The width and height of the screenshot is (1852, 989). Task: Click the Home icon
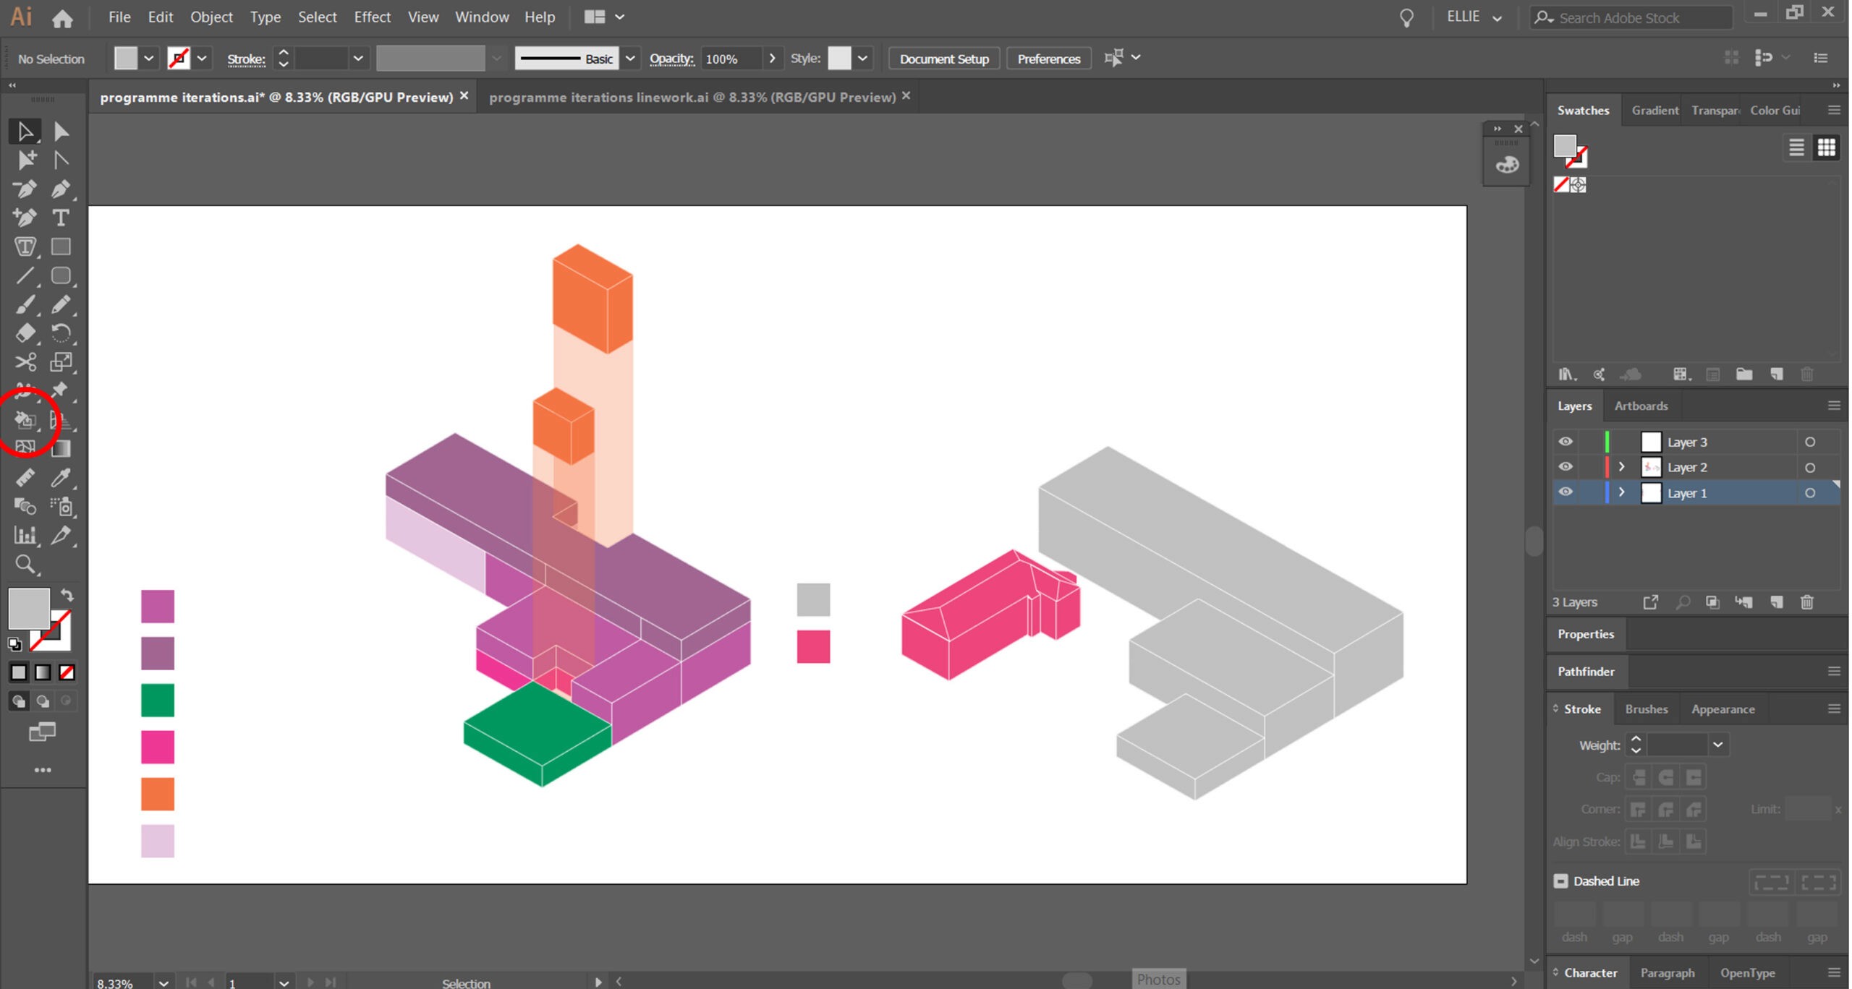pyautogui.click(x=62, y=17)
